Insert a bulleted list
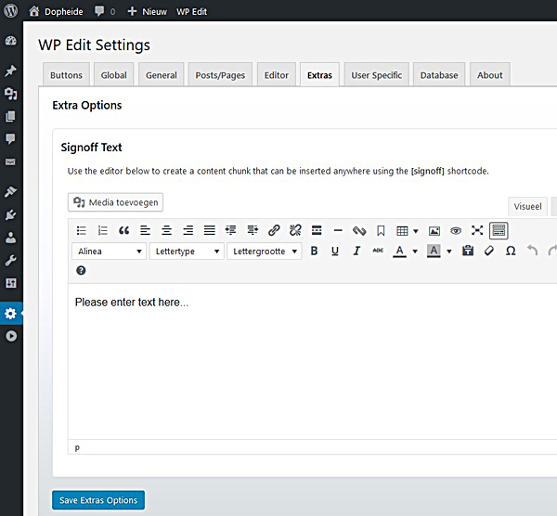This screenshot has width=557, height=516. tap(82, 231)
